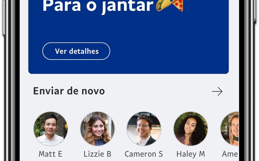This screenshot has width=259, height=161.
Task: Click the Cameron S name label
Action: tap(144, 154)
